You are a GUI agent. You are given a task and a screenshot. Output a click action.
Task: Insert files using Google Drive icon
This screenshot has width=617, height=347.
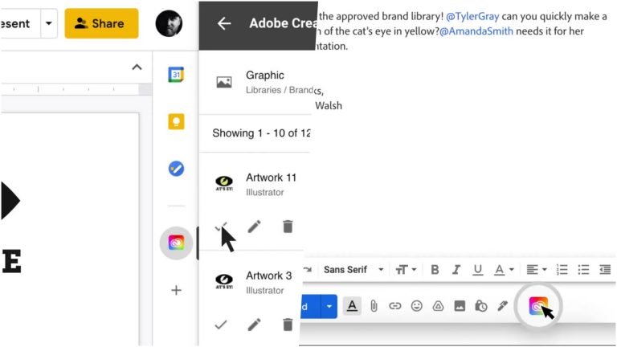[438, 306]
